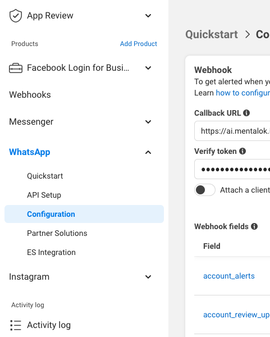This screenshot has height=337, width=270.
Task: Expand the Messenger section
Action: tap(148, 122)
